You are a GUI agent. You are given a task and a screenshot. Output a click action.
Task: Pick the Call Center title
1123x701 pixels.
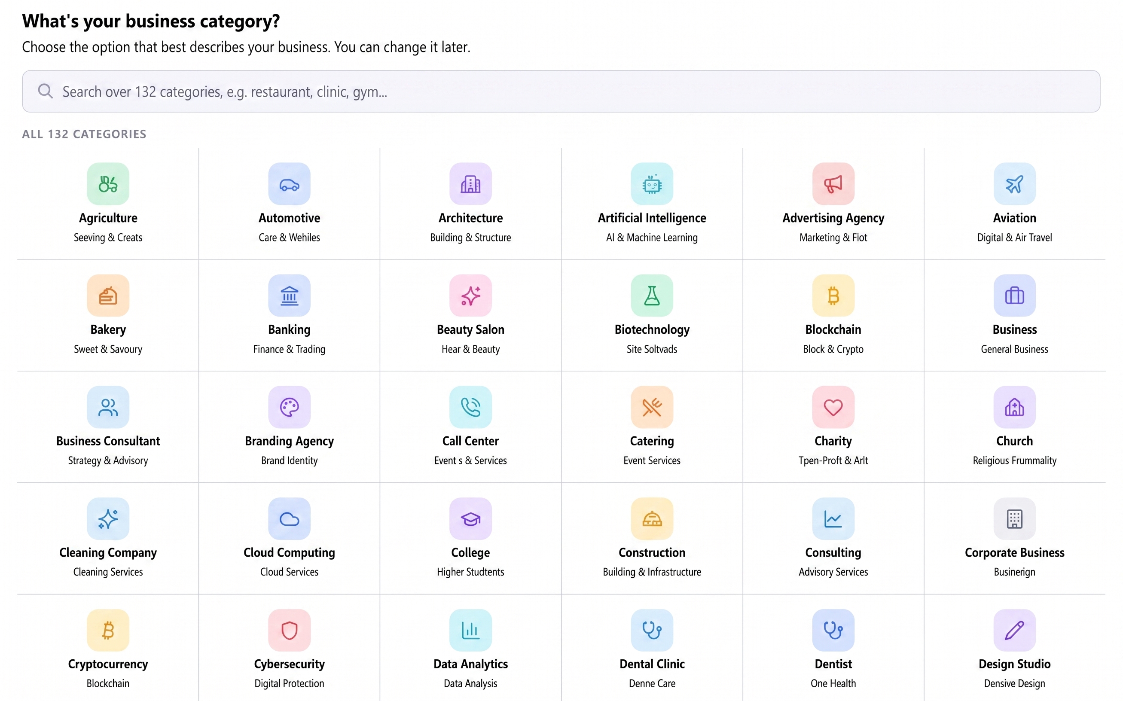click(x=470, y=441)
